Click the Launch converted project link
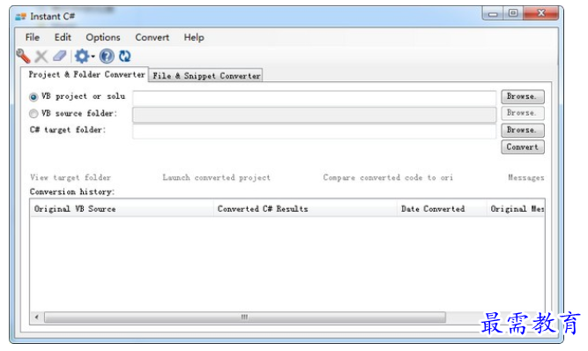 click(216, 177)
